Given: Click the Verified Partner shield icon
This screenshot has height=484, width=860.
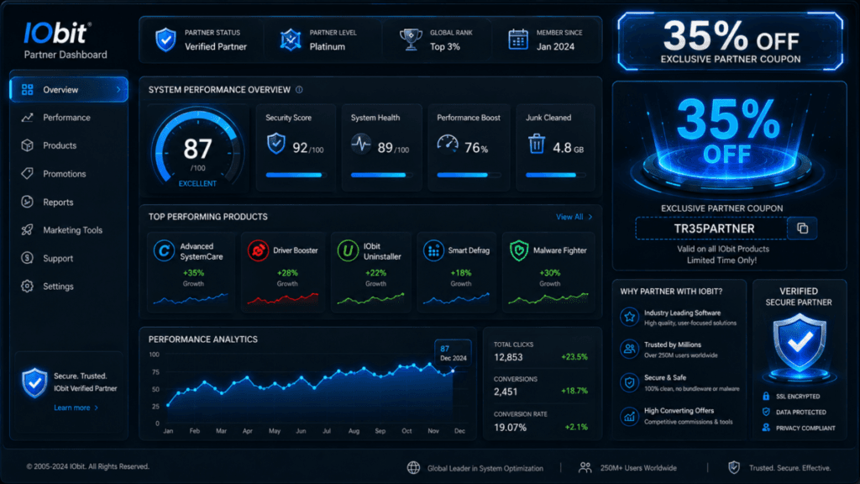Looking at the screenshot, I should pyautogui.click(x=165, y=40).
